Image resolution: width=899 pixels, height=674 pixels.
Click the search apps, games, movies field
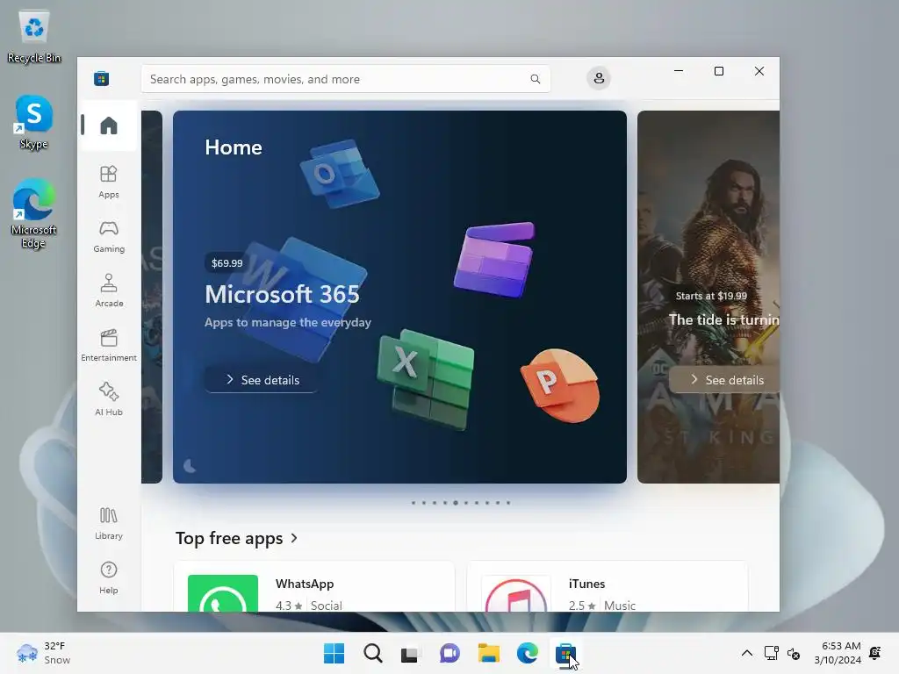[x=346, y=79]
